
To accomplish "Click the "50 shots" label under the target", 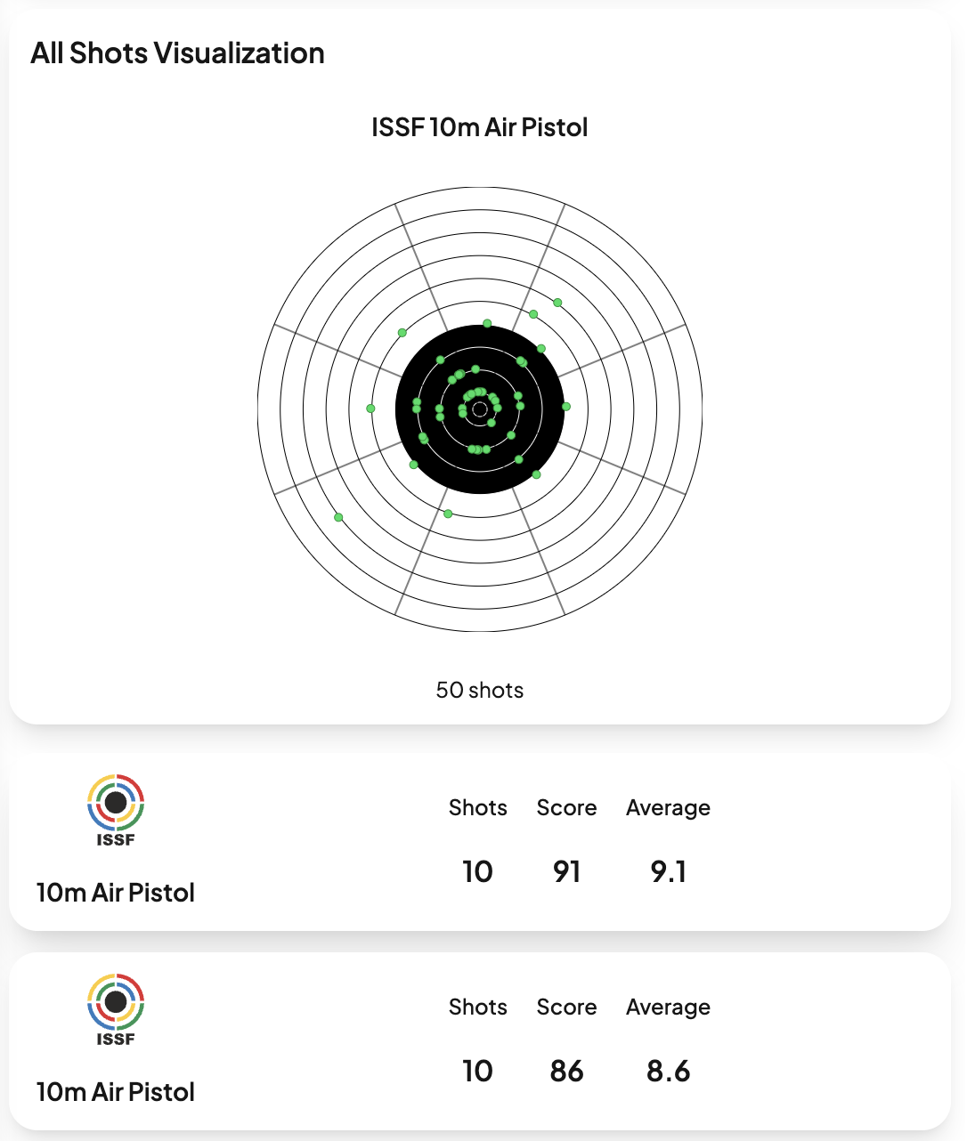I will coord(480,690).
